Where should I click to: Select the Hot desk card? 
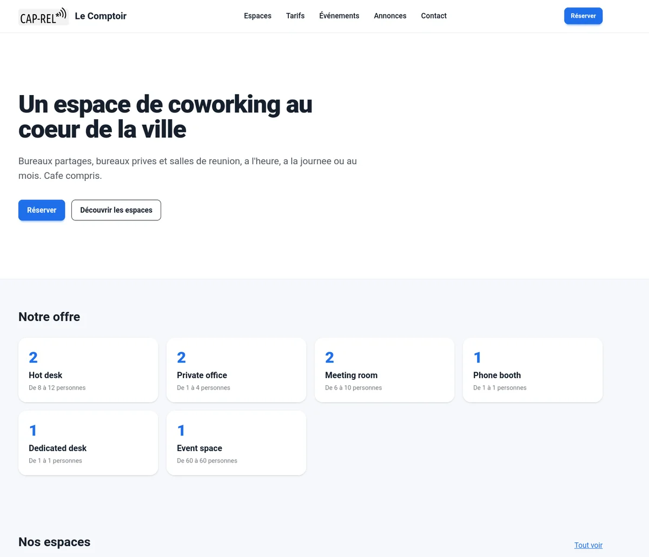88,370
